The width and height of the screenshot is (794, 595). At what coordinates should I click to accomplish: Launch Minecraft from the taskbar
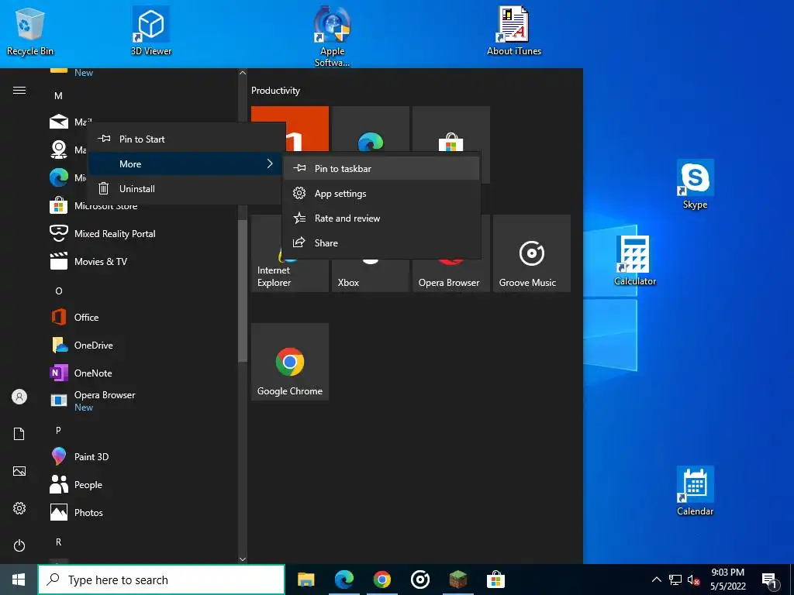click(457, 580)
